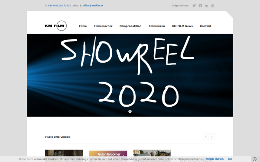This screenshot has height=162, width=260.
Task: Click the 'Folgen Sie uns:' label
Action: [x=180, y=6]
